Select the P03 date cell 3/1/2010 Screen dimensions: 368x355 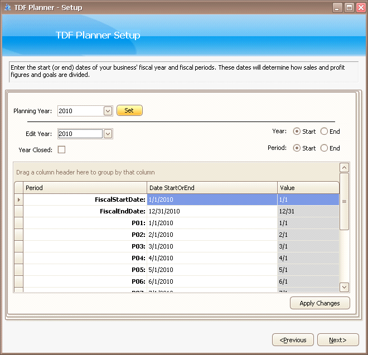click(x=212, y=246)
